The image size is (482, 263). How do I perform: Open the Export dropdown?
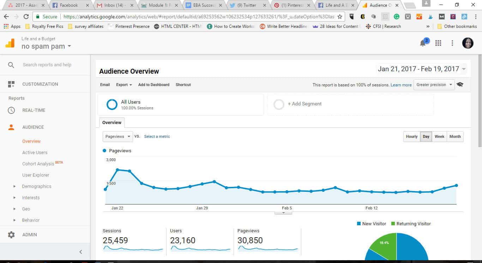point(124,85)
